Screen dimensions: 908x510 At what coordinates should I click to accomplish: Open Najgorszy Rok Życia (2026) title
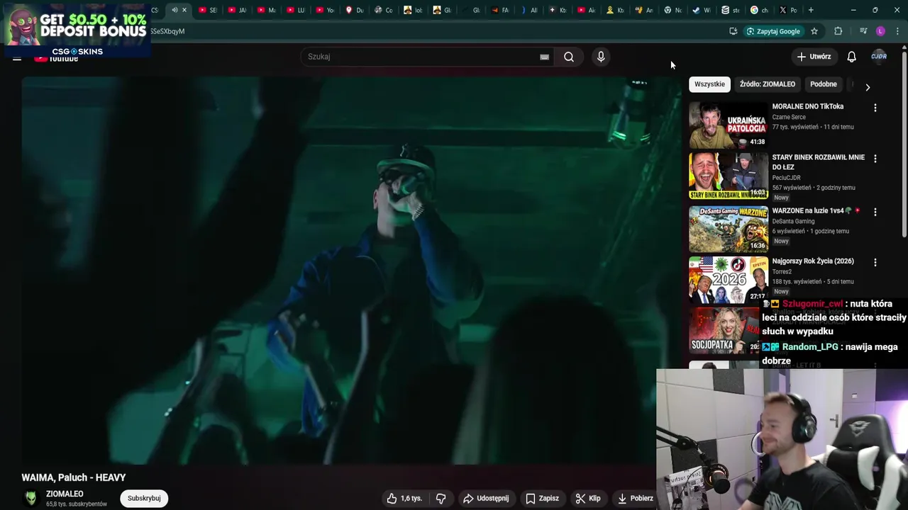(812, 261)
